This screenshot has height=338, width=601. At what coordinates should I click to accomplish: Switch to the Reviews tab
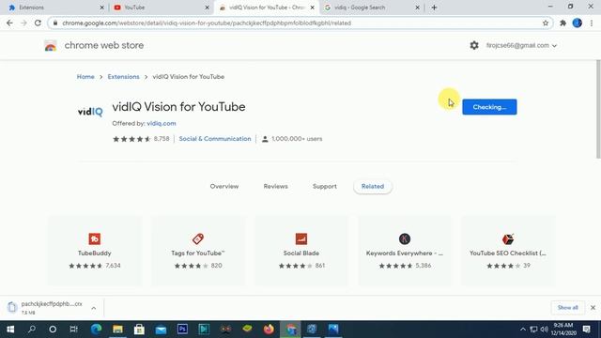[x=275, y=186]
